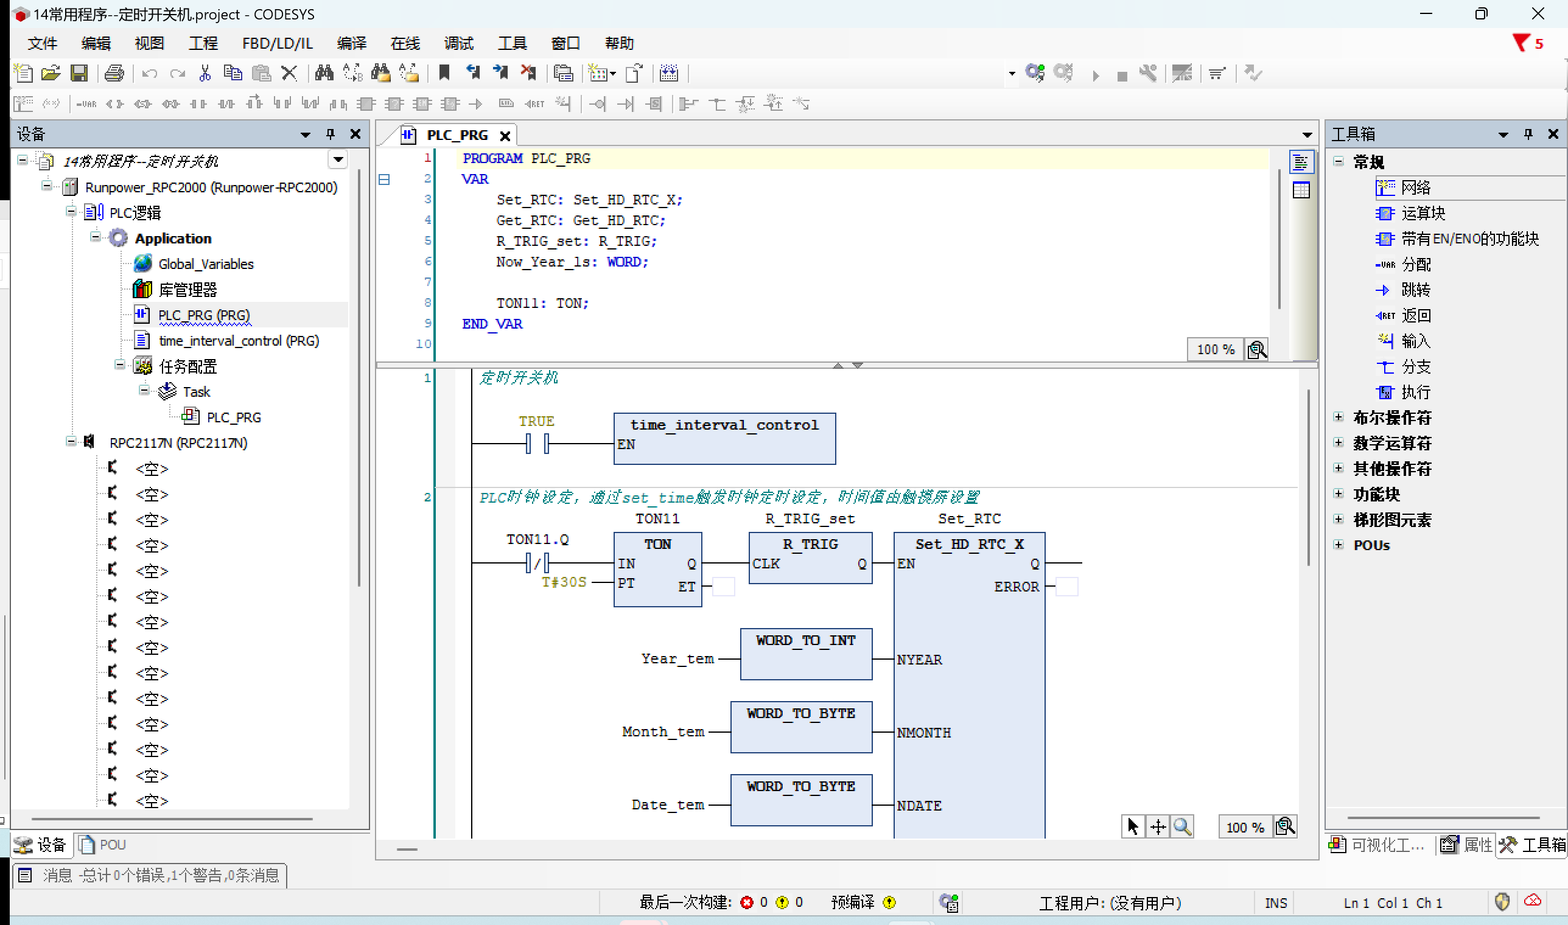Screen dimensions: 1568x925
Task: Pin the Devices panel
Action: coord(331,134)
